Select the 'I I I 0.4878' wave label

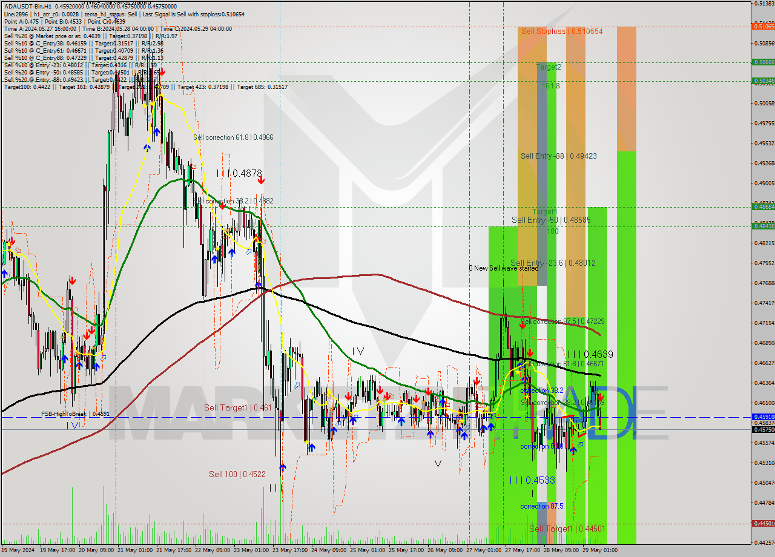click(240, 173)
